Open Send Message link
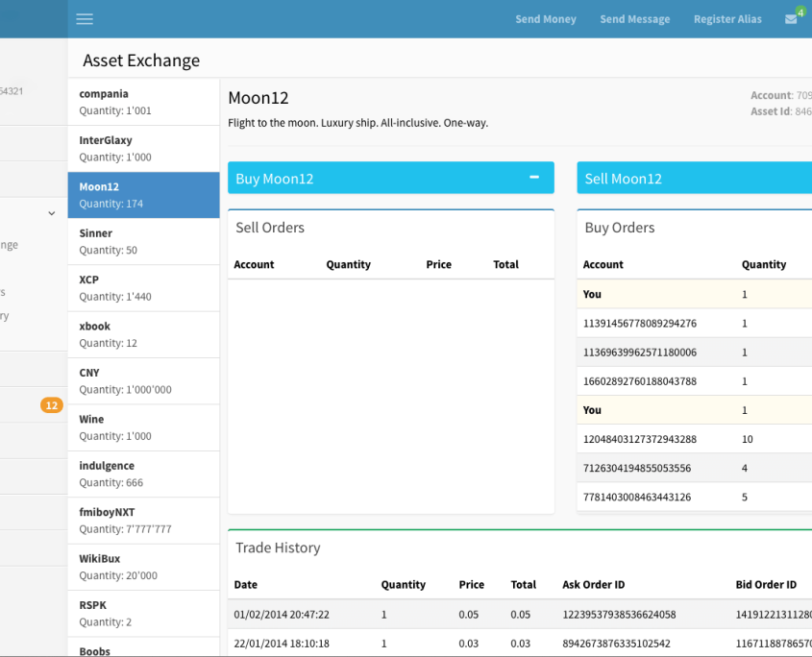 634,19
